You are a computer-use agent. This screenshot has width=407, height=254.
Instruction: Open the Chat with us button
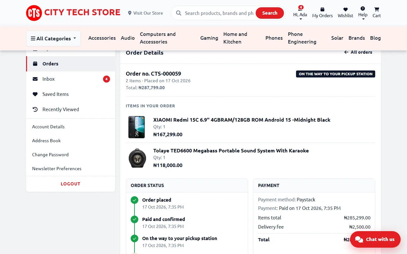pos(375,239)
